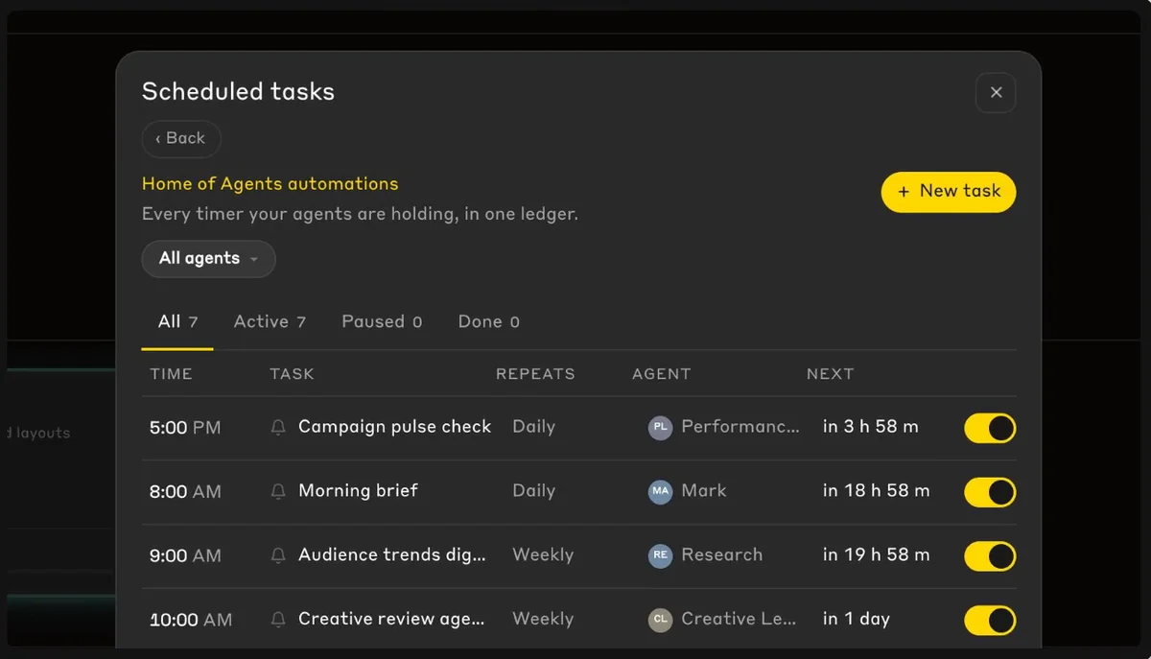Click the 8:00 AM time cell
Screen dimensions: 1151x659
coord(185,492)
